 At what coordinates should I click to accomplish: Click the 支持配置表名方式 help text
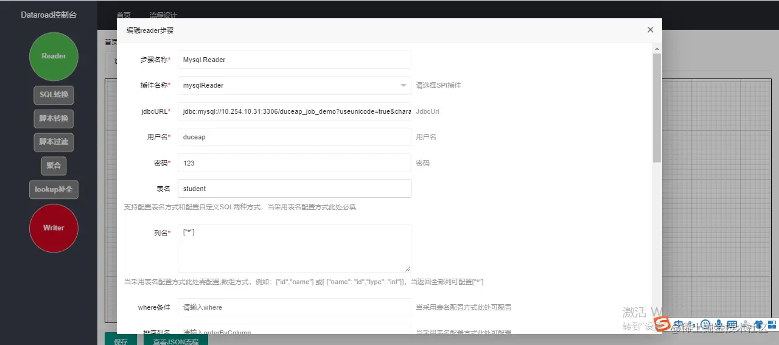pos(240,207)
